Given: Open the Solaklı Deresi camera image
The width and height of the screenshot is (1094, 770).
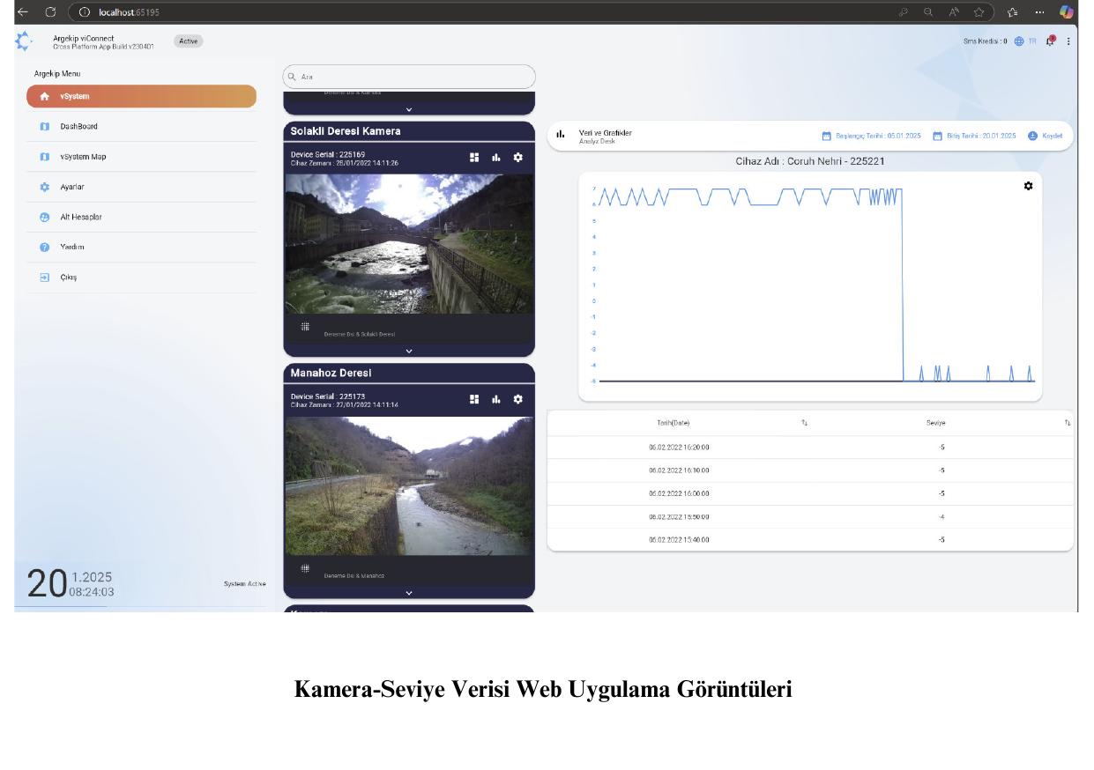Looking at the screenshot, I should pos(409,243).
